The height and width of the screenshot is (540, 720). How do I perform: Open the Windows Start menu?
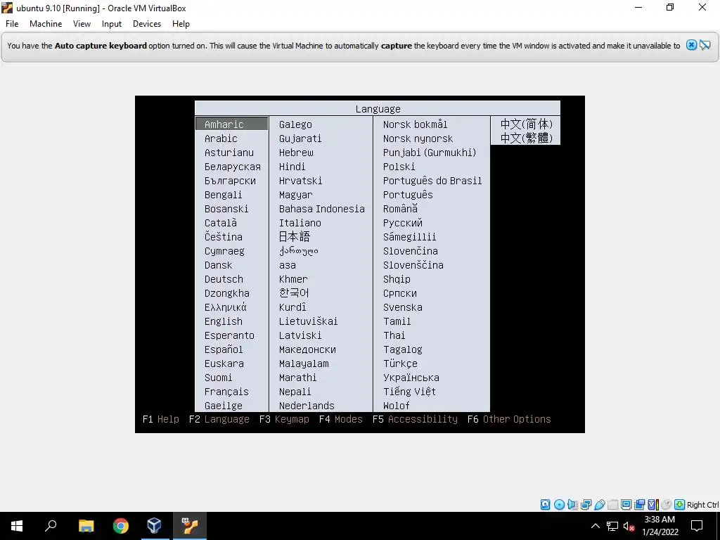click(x=17, y=526)
